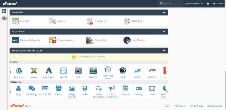Image resolution: width=226 pixels, height=110 pixels.
Task: Click the Password & Security text link
Action: click(30, 40)
